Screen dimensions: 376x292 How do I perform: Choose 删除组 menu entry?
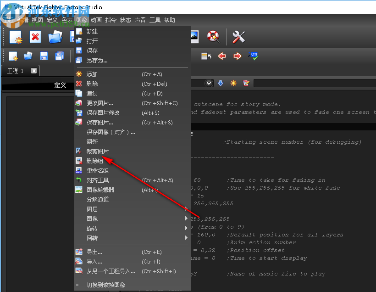(133, 161)
